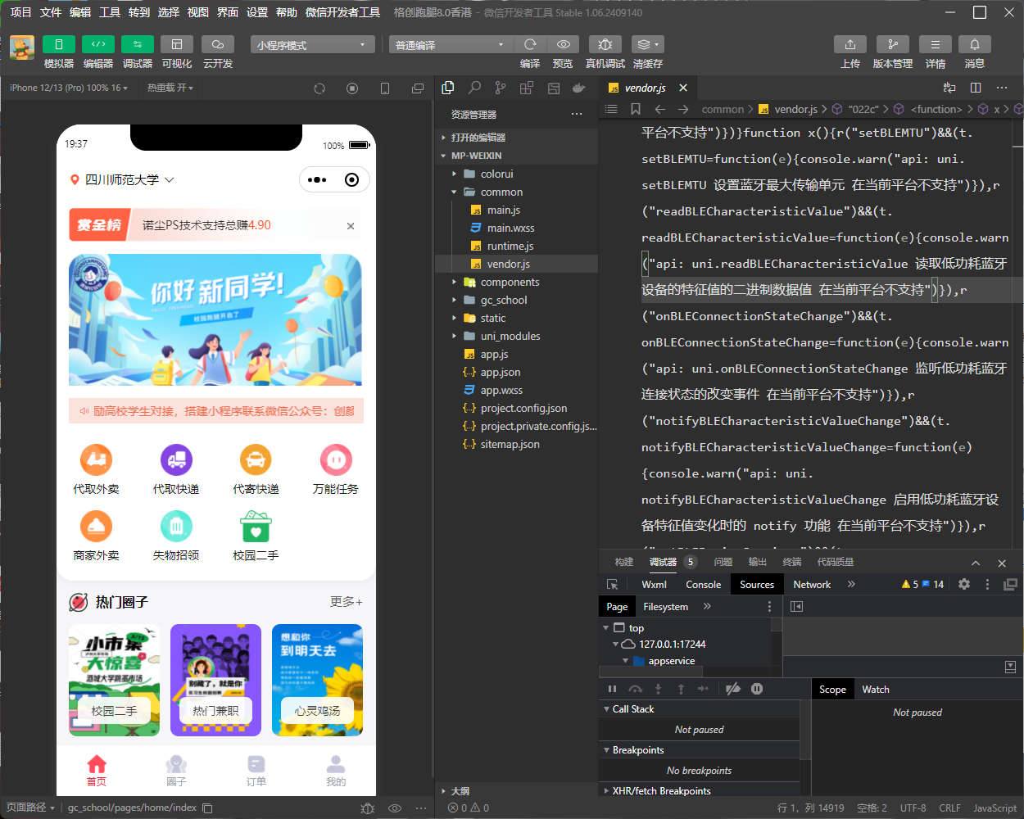Open app.json in the file explorer

[x=501, y=372]
